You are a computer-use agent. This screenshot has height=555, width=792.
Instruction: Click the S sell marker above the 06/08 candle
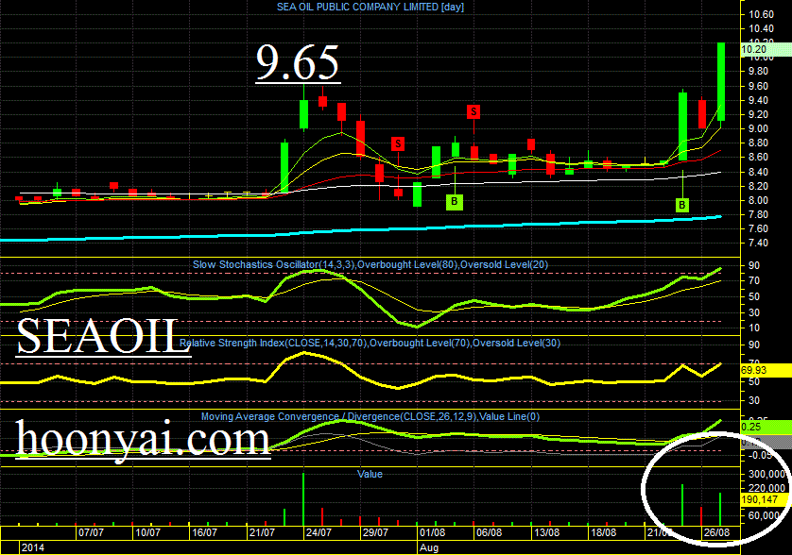pyautogui.click(x=473, y=111)
